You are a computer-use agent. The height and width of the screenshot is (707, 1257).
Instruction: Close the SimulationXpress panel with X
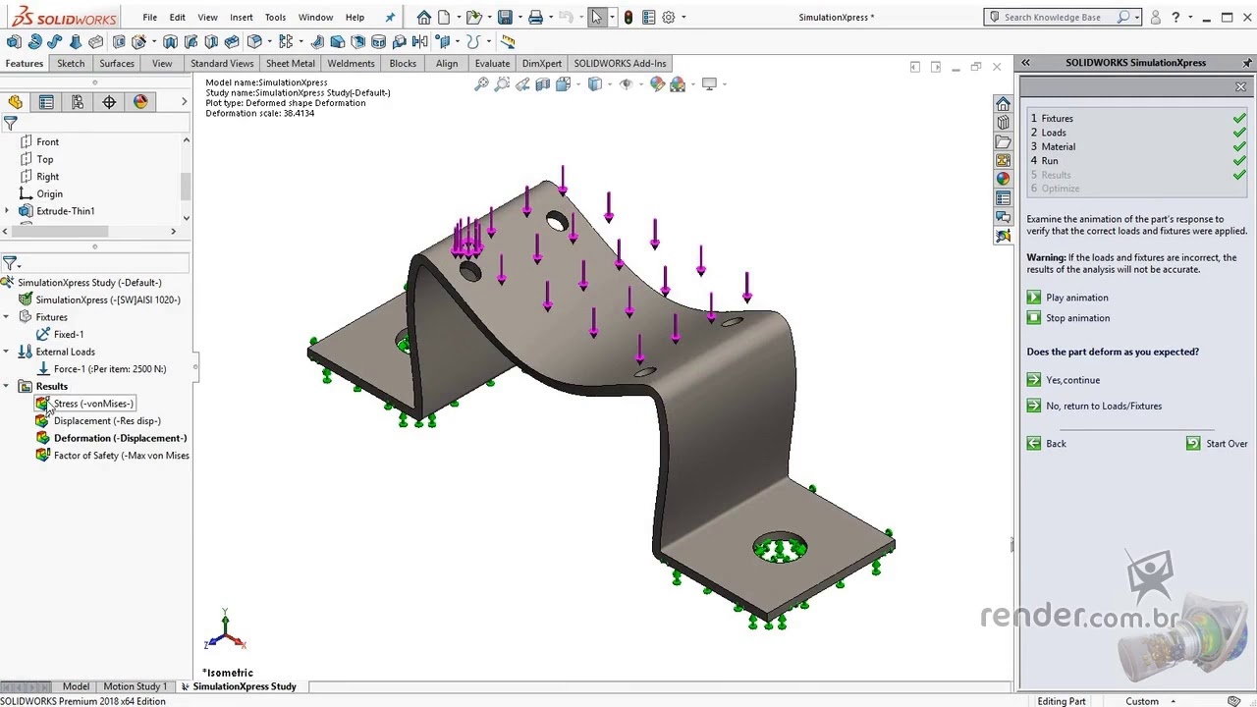(1240, 87)
